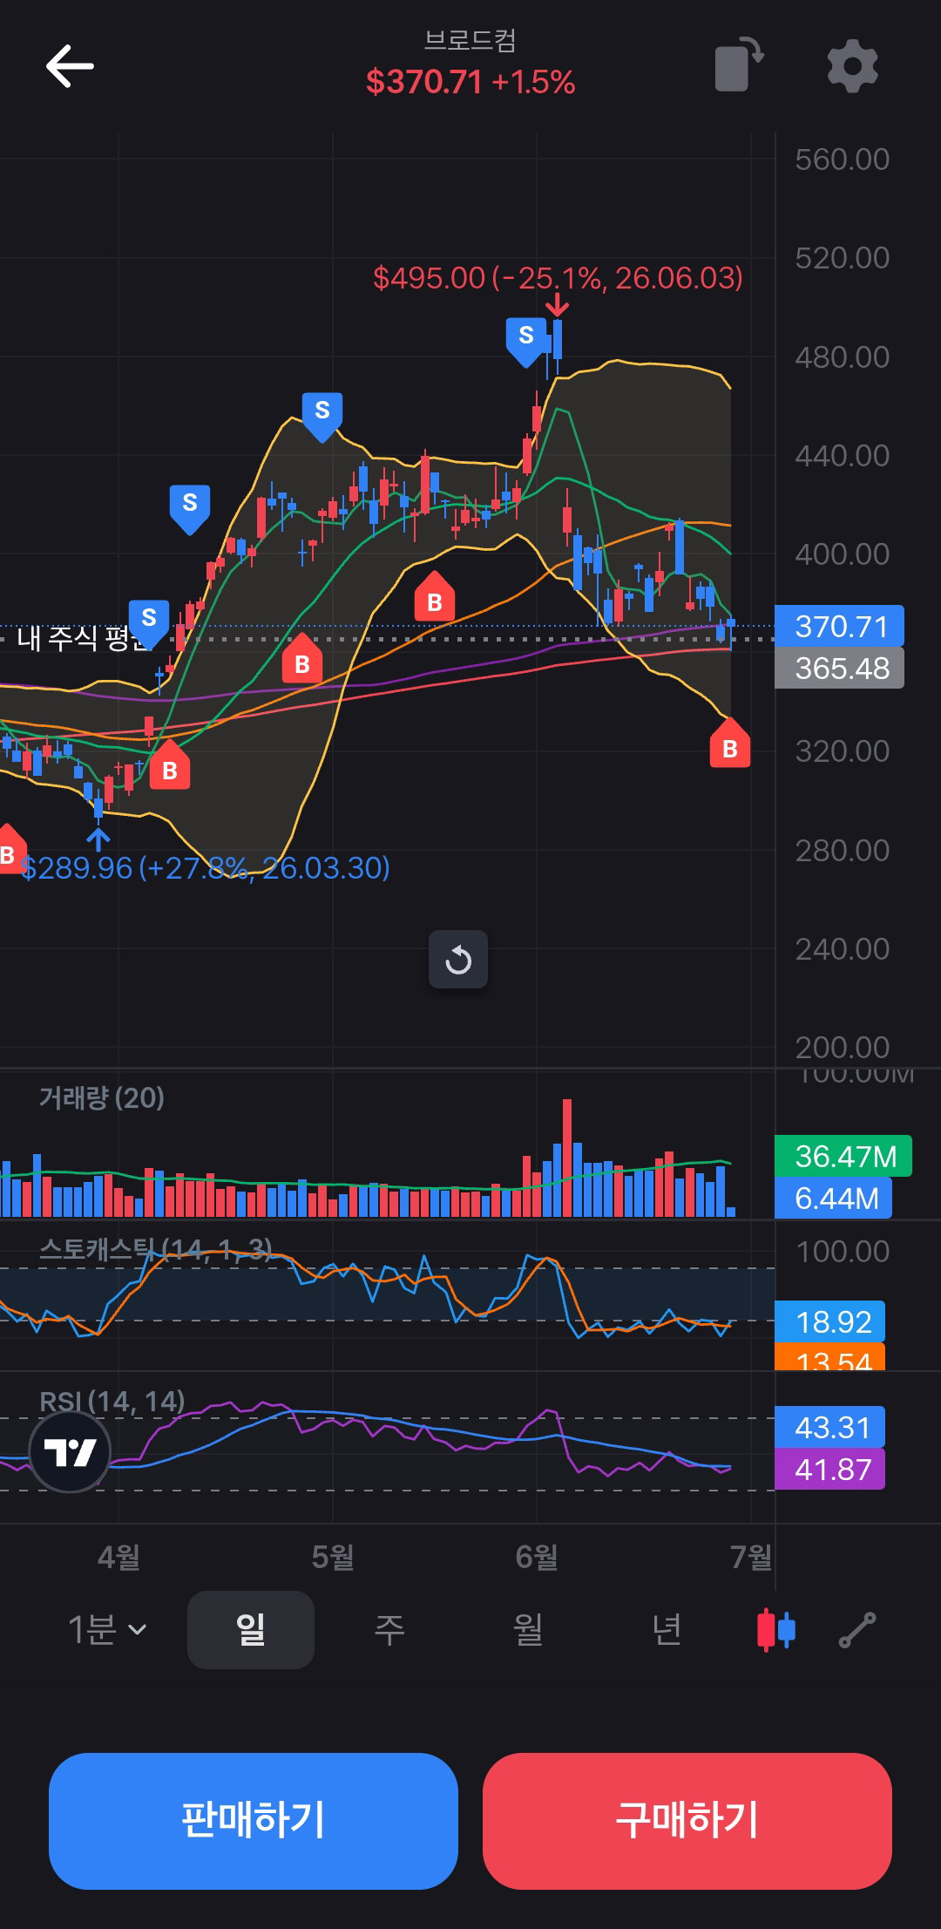Screen dimensions: 941x1929
Task: Open the TradingView logo badge
Action: click(x=70, y=1451)
